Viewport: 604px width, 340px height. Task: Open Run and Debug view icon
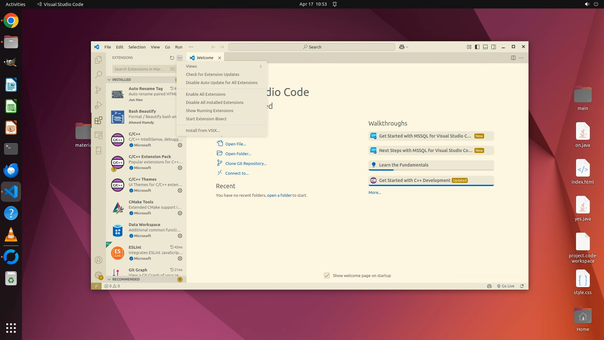(98, 105)
